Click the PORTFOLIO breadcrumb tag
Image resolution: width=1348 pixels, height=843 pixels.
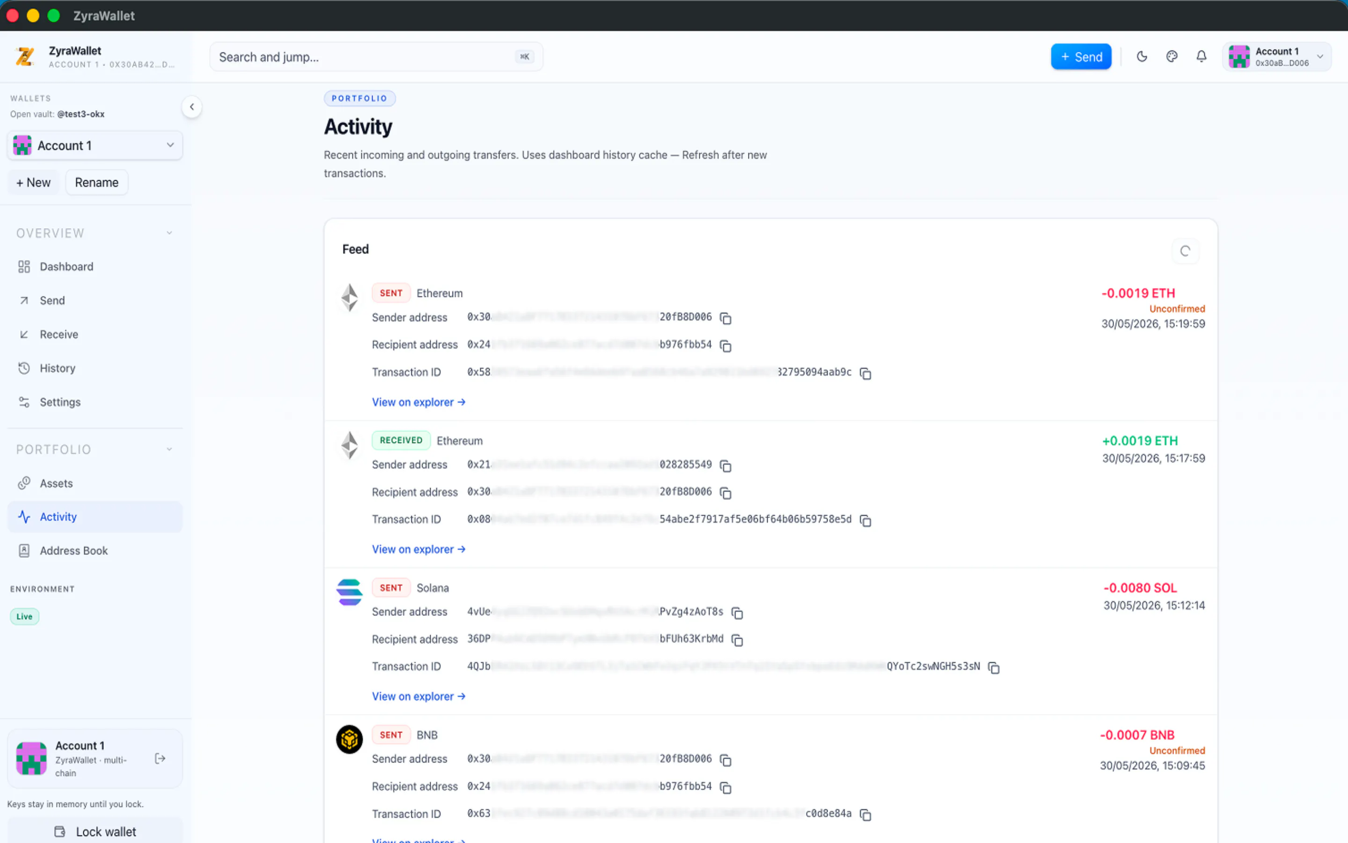(x=359, y=98)
